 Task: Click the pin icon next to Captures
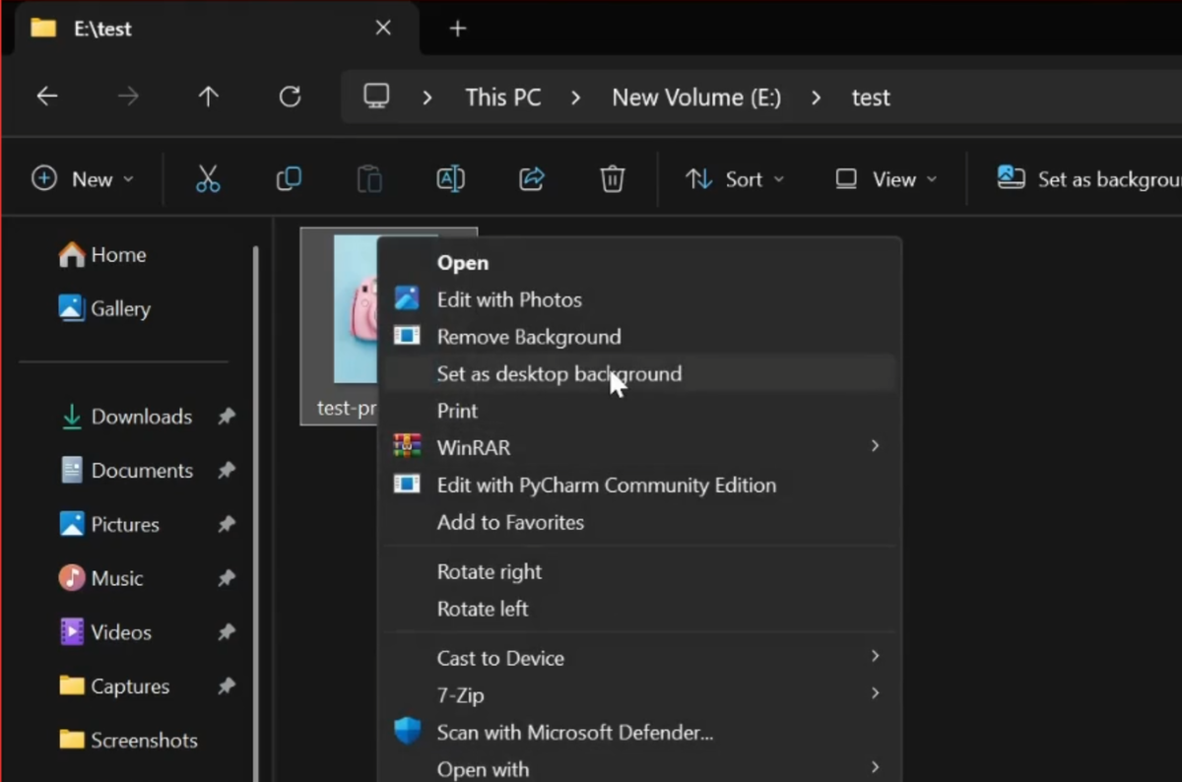[x=227, y=686]
